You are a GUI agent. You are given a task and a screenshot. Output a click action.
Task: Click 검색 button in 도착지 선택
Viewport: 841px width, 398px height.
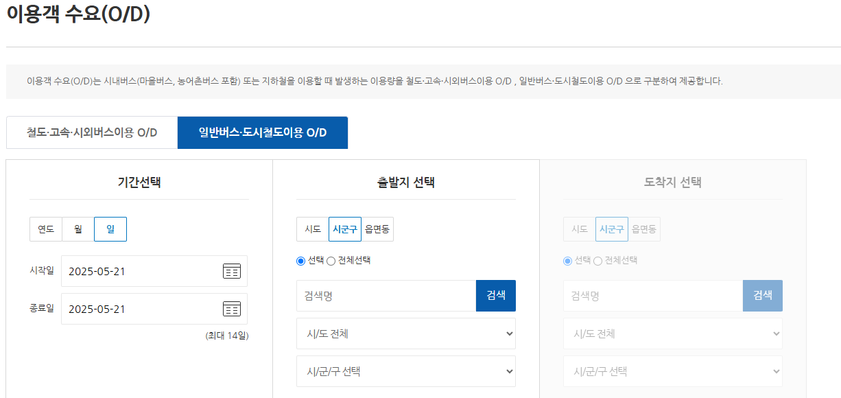(763, 296)
